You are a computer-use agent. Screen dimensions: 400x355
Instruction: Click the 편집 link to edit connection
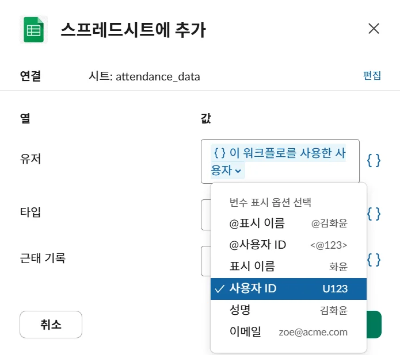(372, 75)
